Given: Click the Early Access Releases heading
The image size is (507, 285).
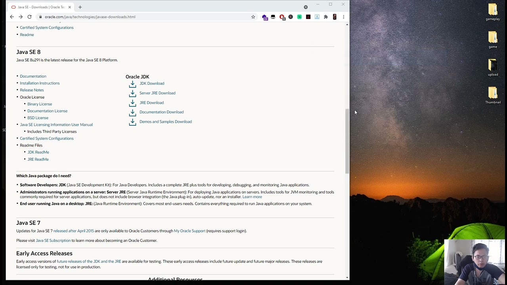Looking at the screenshot, I should 44,253.
